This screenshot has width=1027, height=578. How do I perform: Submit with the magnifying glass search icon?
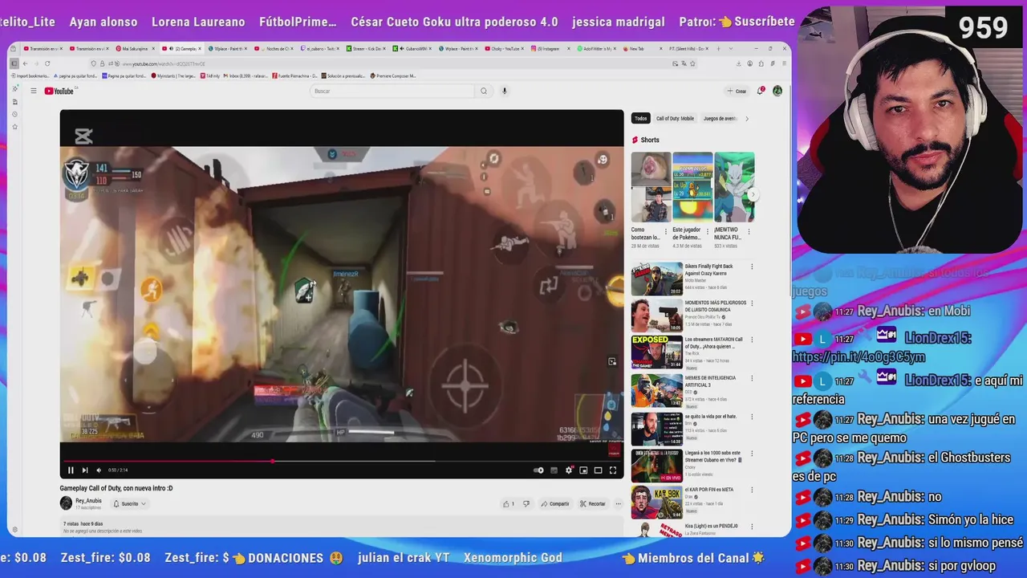pyautogui.click(x=484, y=92)
